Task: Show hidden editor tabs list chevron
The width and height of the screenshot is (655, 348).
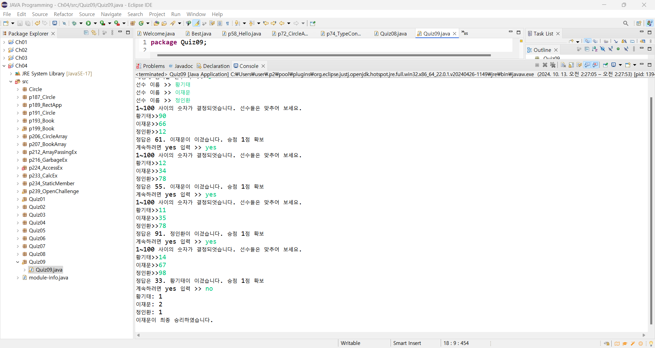Action: [x=465, y=33]
